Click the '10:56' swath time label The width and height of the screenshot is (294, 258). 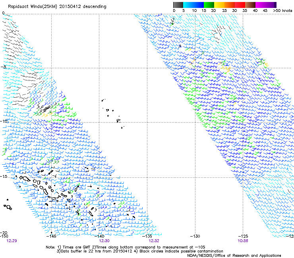click(x=243, y=241)
